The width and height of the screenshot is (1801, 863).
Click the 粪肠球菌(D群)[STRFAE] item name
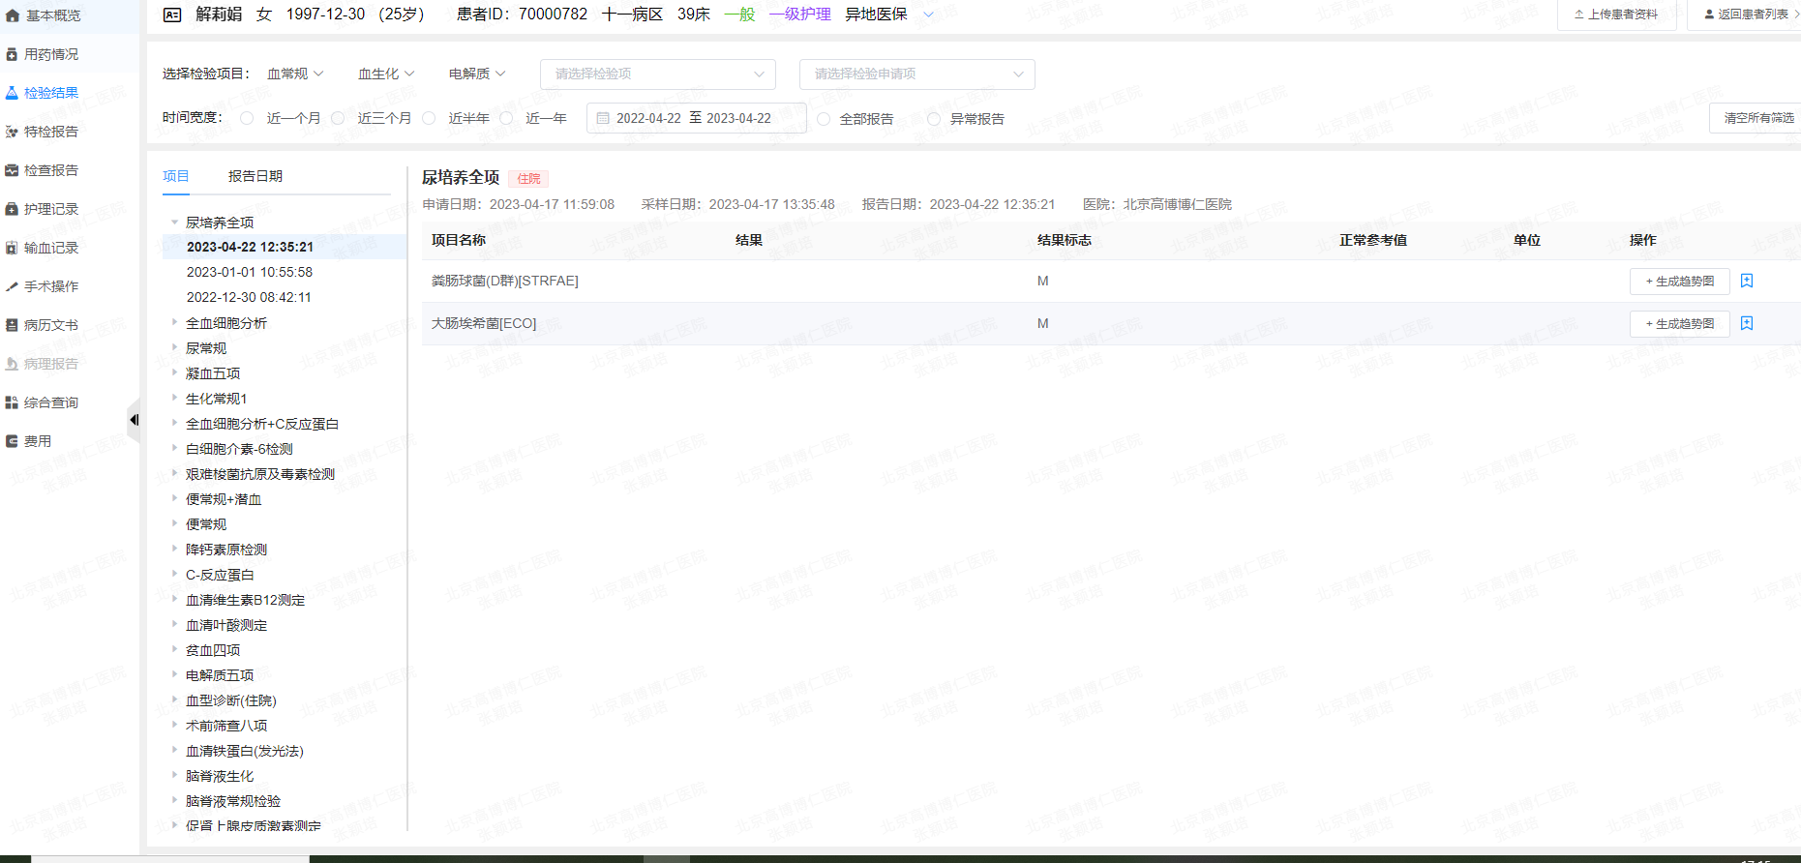coord(505,281)
